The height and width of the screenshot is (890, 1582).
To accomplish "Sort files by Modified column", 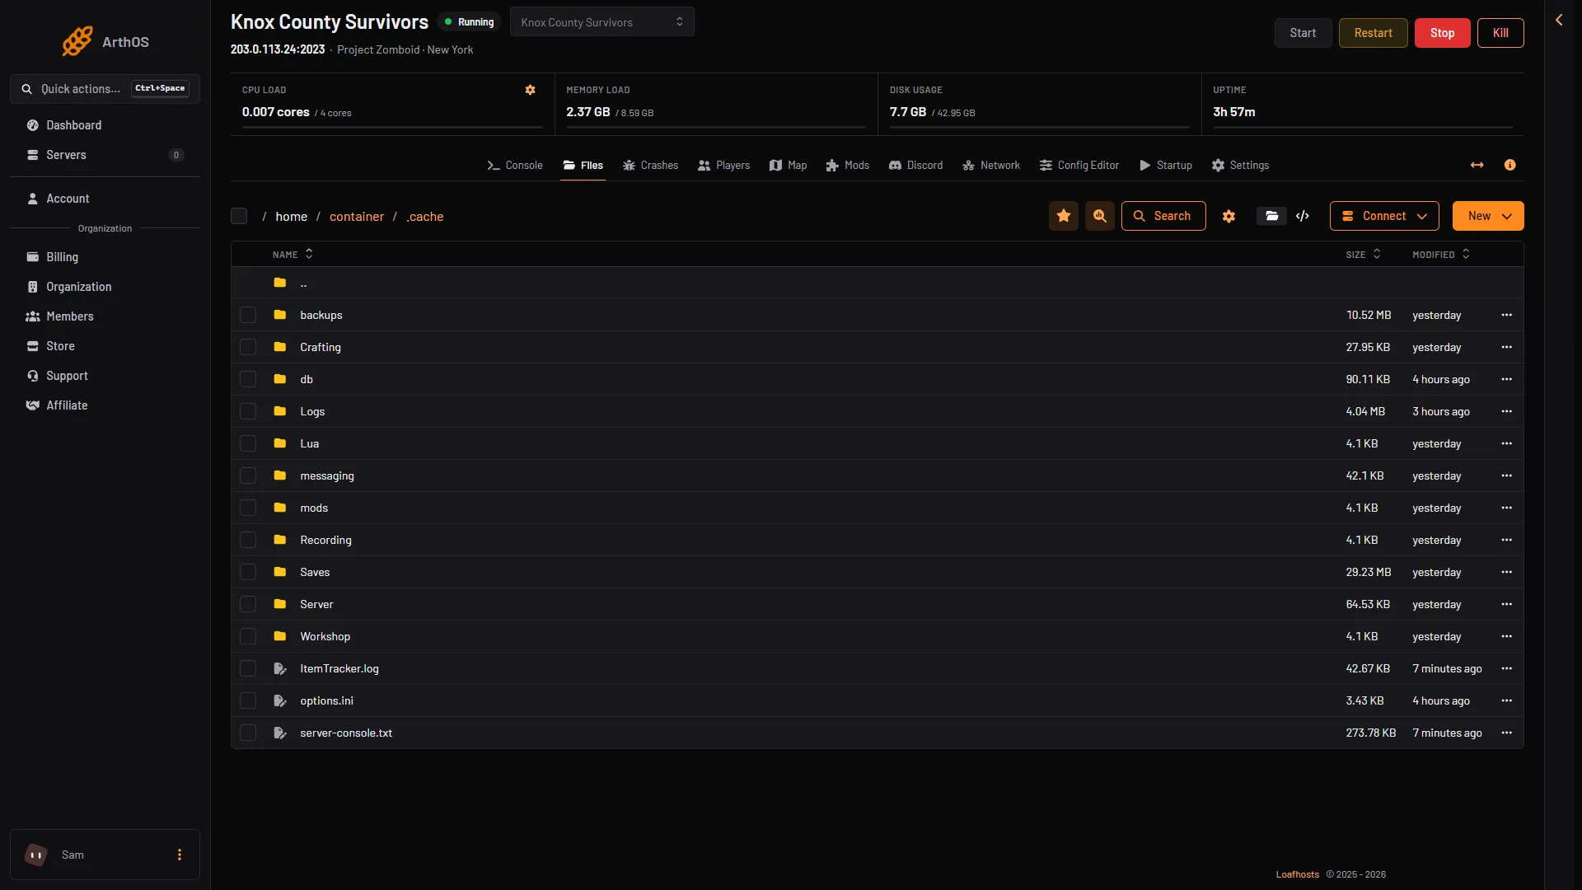I will 1440,255.
